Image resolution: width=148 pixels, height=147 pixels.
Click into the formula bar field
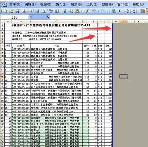click(99, 17)
